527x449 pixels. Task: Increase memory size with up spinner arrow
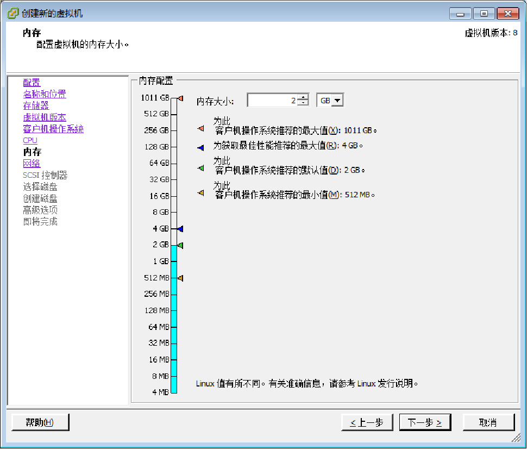(304, 97)
